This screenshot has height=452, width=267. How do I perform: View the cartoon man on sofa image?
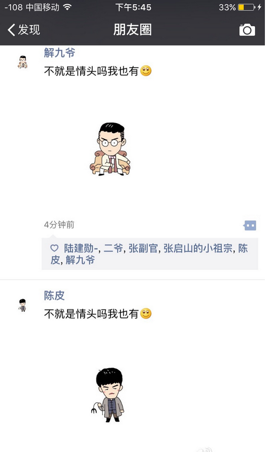[110, 149]
